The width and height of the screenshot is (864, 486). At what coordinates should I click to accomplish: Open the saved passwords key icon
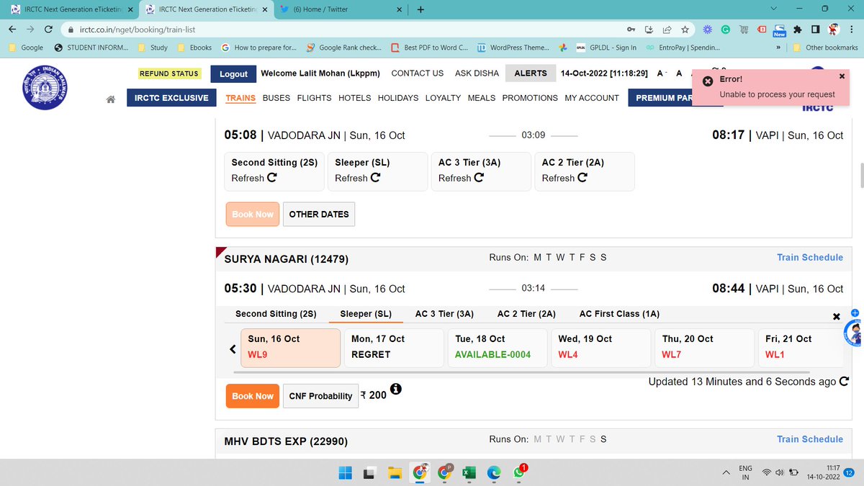click(x=631, y=30)
